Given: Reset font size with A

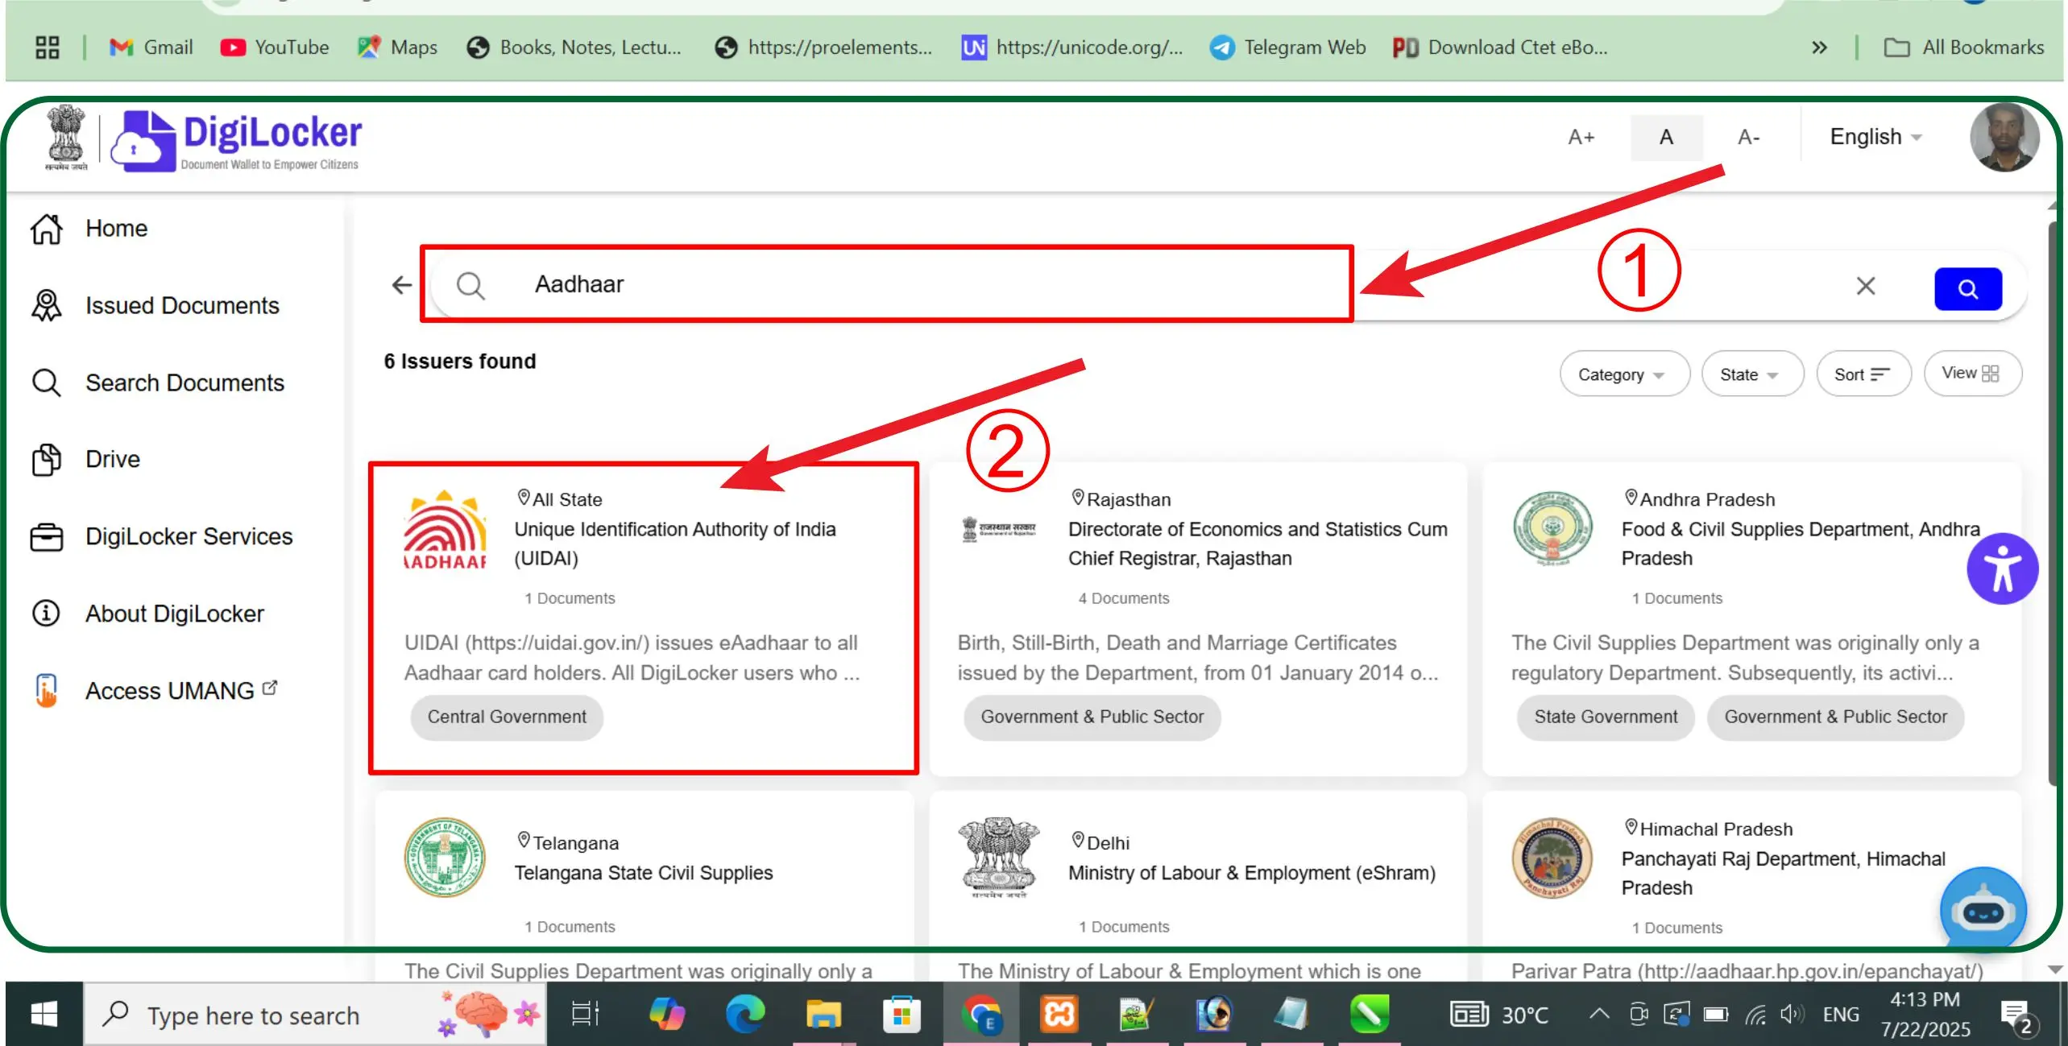Looking at the screenshot, I should click(1666, 138).
